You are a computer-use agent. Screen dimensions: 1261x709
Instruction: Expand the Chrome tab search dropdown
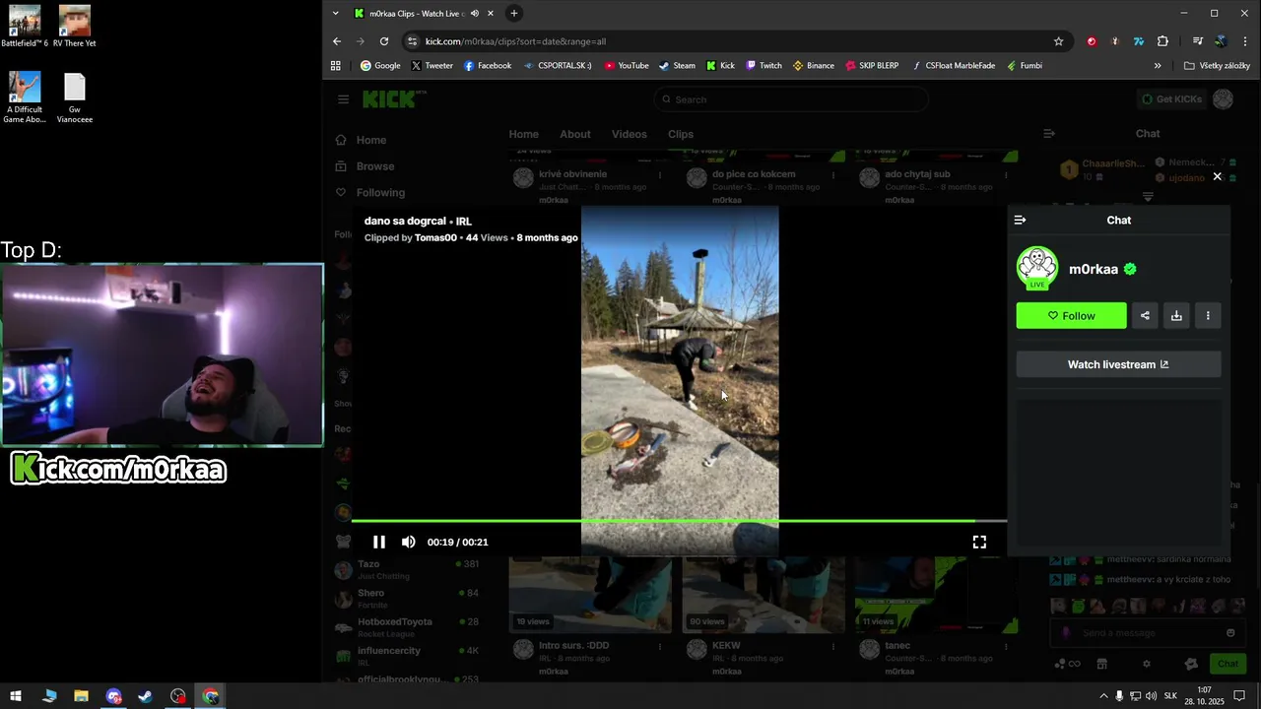pyautogui.click(x=335, y=14)
